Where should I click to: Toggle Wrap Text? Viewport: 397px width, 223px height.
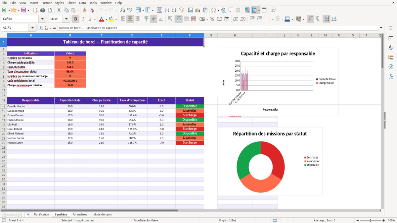pos(170,19)
